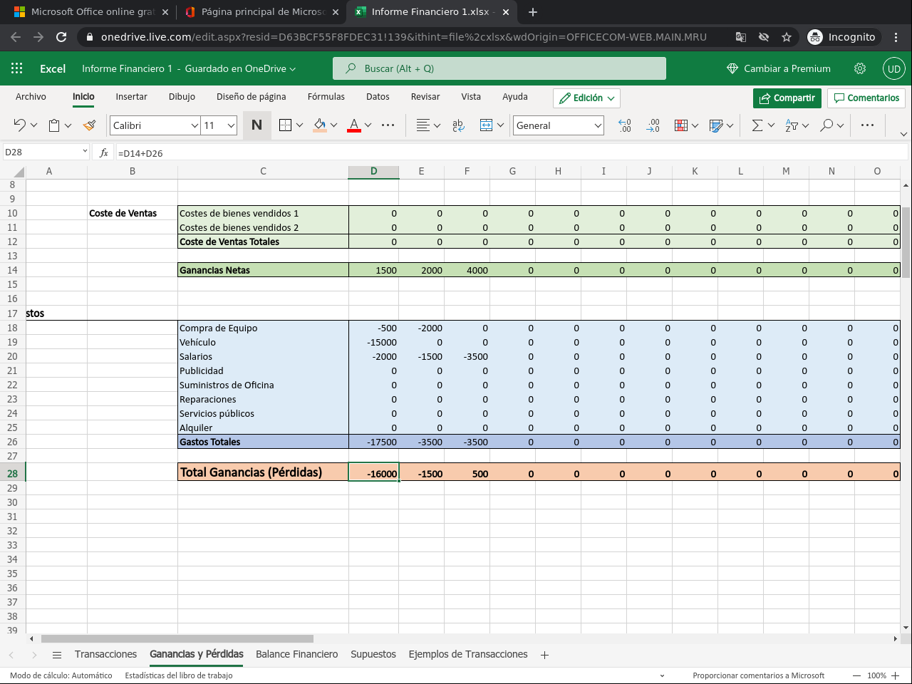Click the Merge cells icon
Screen dimensions: 912x684
pos(487,125)
